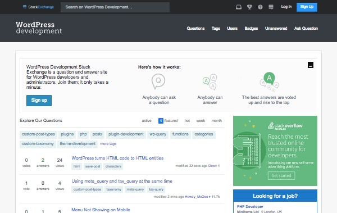
Task: Select the php tag
Action: pos(83,134)
